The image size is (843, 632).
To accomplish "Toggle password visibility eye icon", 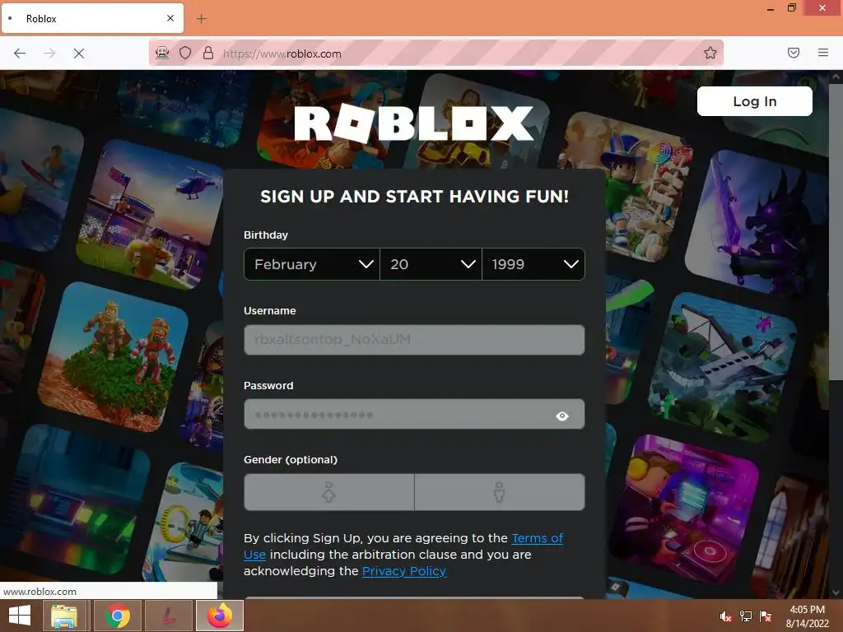I will click(562, 416).
